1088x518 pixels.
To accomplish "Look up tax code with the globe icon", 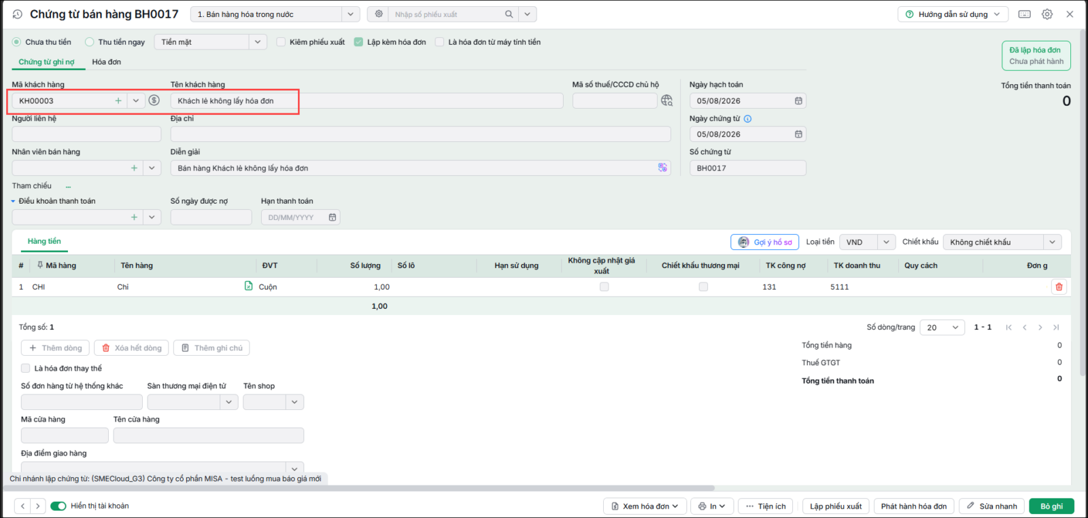I will pyautogui.click(x=666, y=100).
